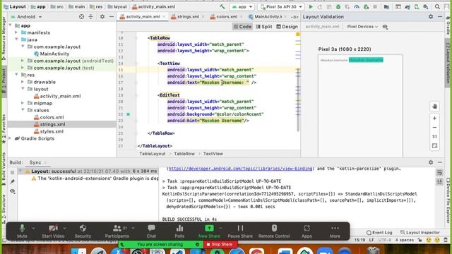
Task: Expand Gradle Scripts node
Action: (x=11, y=138)
